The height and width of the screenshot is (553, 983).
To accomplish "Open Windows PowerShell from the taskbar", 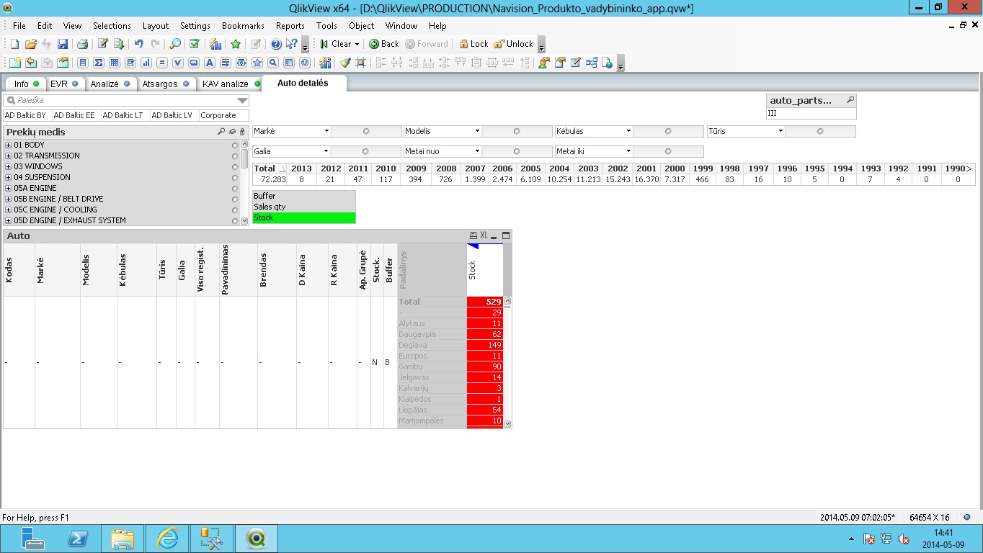I will point(78,539).
